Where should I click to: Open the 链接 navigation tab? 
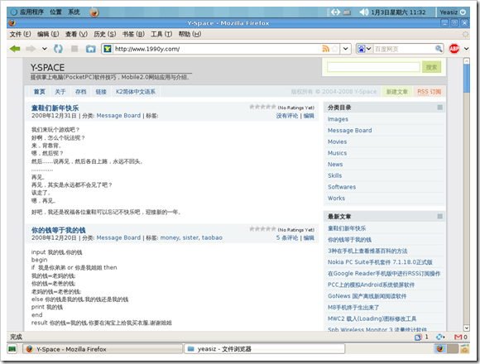pyautogui.click(x=101, y=92)
